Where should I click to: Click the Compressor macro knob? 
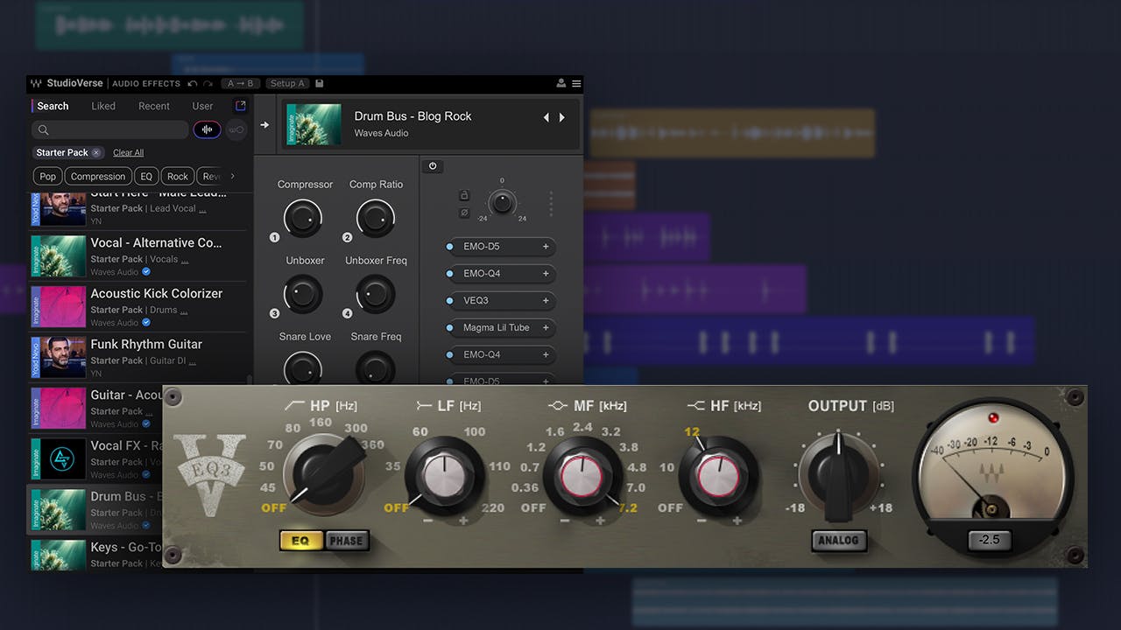[x=303, y=218]
